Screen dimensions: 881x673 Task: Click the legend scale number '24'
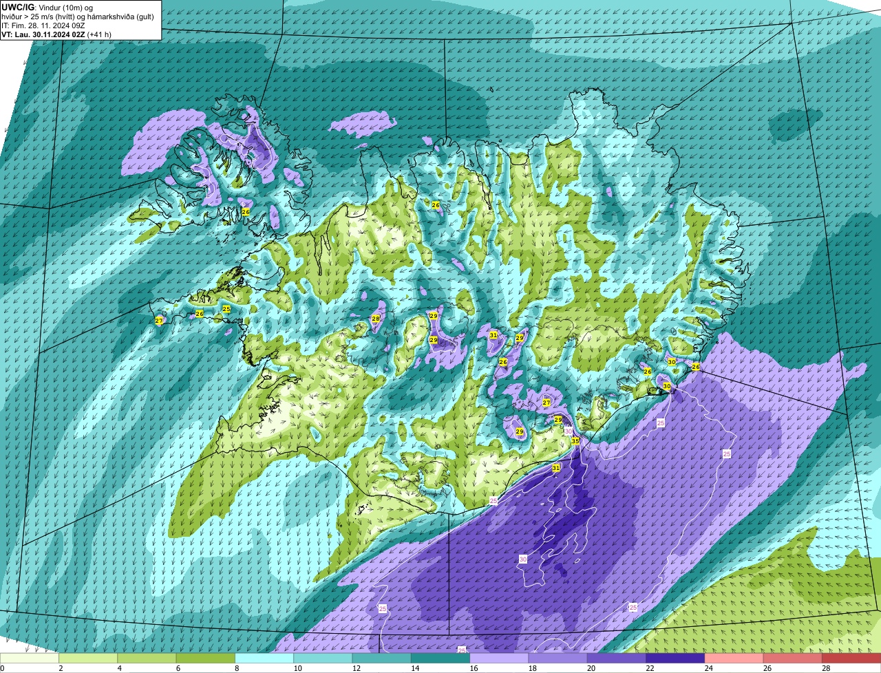(x=708, y=668)
